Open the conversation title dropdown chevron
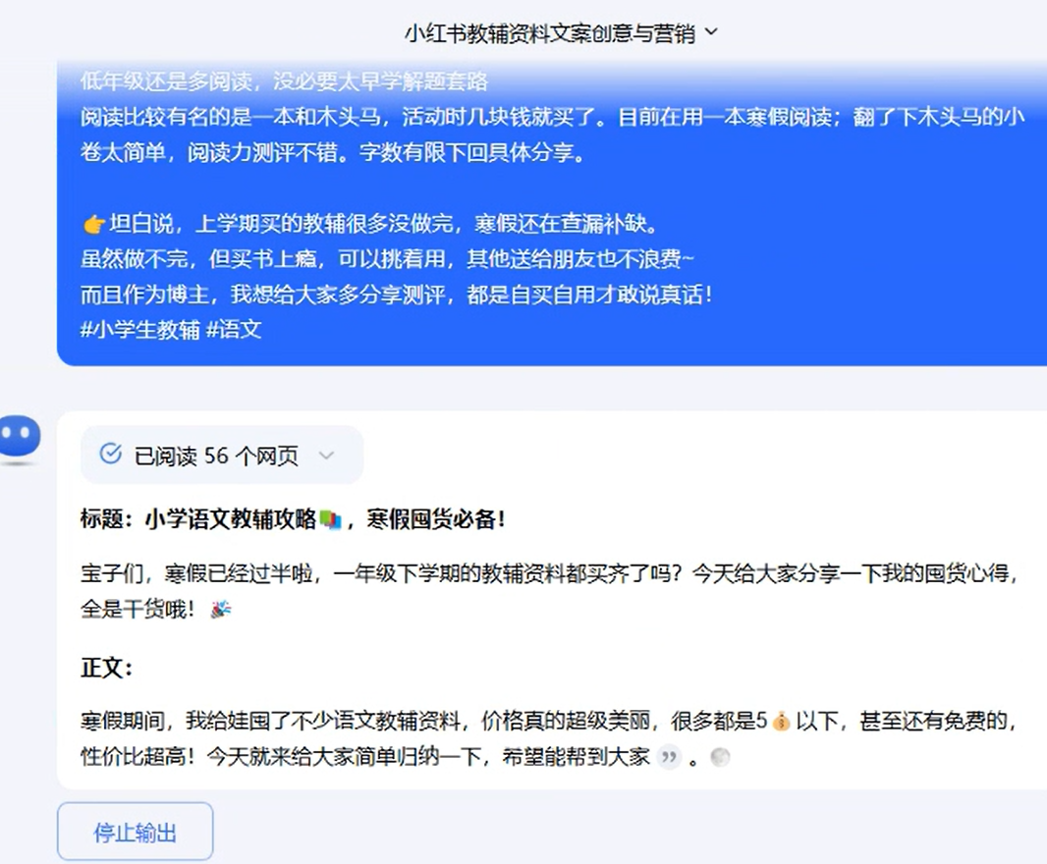This screenshot has width=1047, height=864. 711,31
